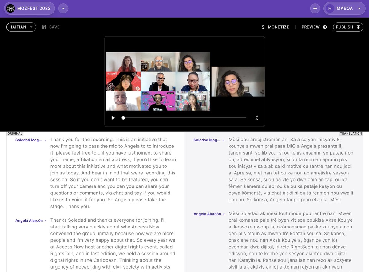Open MONETIZE option
This screenshot has height=272, width=369.
(275, 27)
